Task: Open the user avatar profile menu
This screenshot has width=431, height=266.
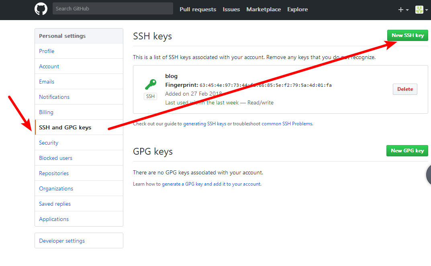Action: coord(421,10)
